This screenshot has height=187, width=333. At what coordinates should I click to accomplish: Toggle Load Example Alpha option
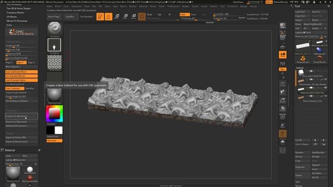[x=21, y=80]
